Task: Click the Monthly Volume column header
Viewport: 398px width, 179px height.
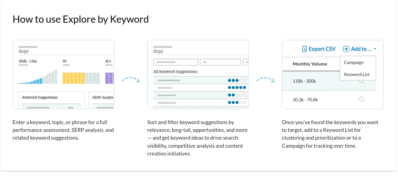Action: 310,64
